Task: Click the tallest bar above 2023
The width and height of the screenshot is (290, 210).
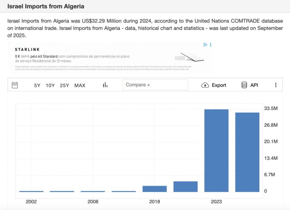Action: (216, 150)
